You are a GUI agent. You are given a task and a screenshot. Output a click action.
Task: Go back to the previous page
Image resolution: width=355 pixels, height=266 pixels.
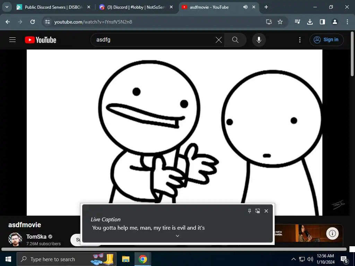[8, 22]
